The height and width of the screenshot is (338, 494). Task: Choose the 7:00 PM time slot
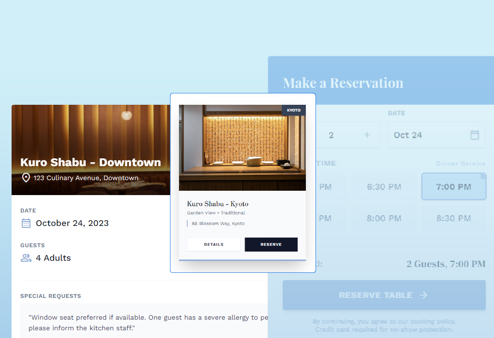click(453, 187)
